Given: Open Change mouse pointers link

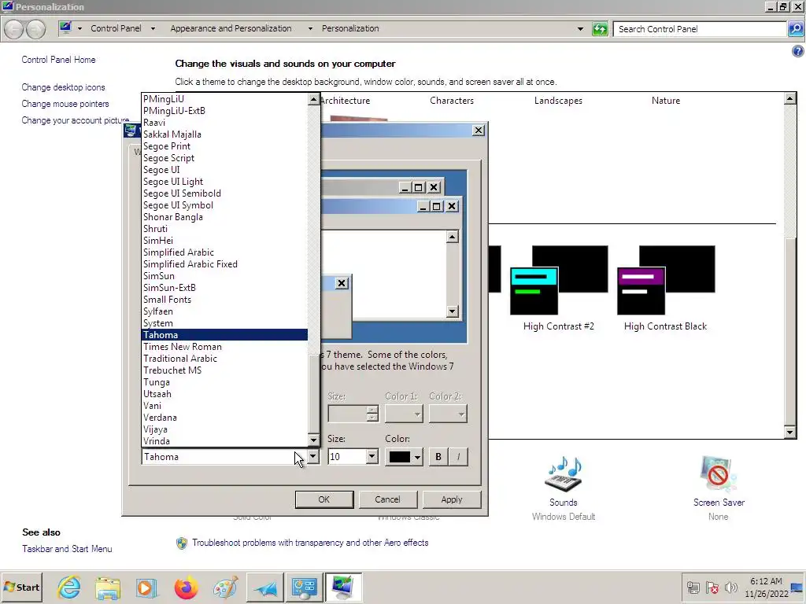Looking at the screenshot, I should [65, 104].
